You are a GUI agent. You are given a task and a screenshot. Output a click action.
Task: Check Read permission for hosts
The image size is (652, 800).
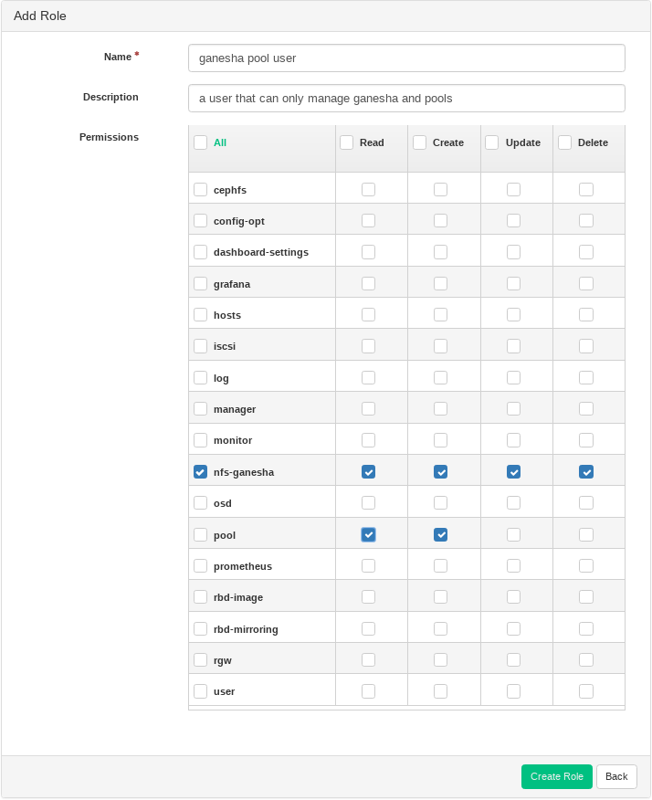(x=368, y=315)
